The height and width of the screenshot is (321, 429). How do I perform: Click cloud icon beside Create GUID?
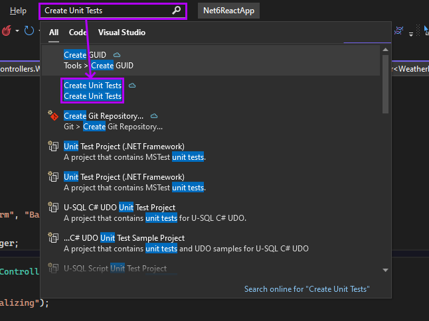117,55
